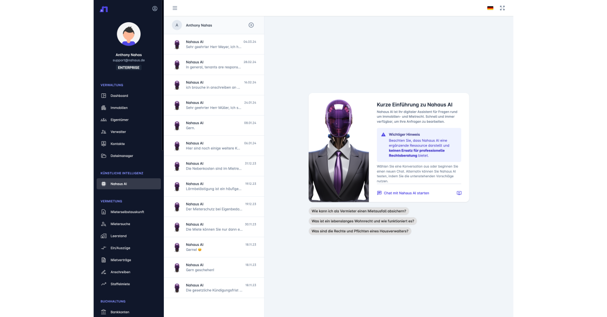Open Leerstand menu label
This screenshot has height=317, width=607.
pyautogui.click(x=119, y=236)
